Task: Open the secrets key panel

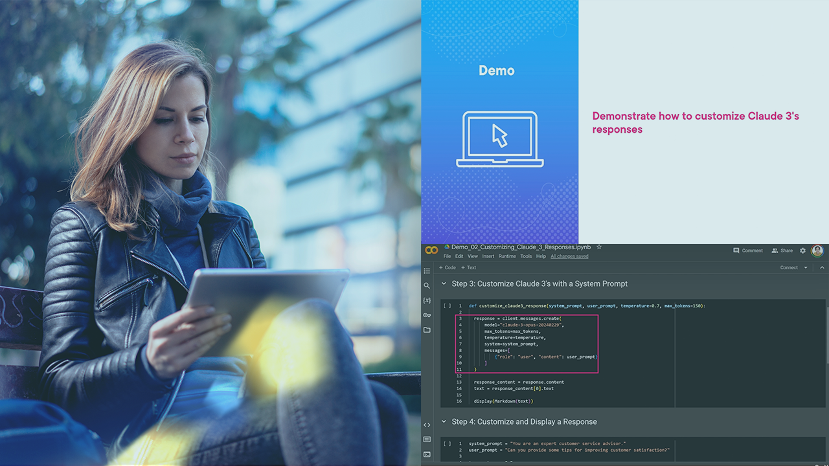Action: point(427,315)
